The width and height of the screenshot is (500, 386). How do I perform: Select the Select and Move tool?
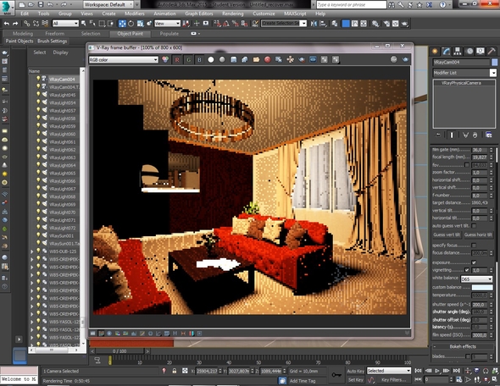pos(122,24)
